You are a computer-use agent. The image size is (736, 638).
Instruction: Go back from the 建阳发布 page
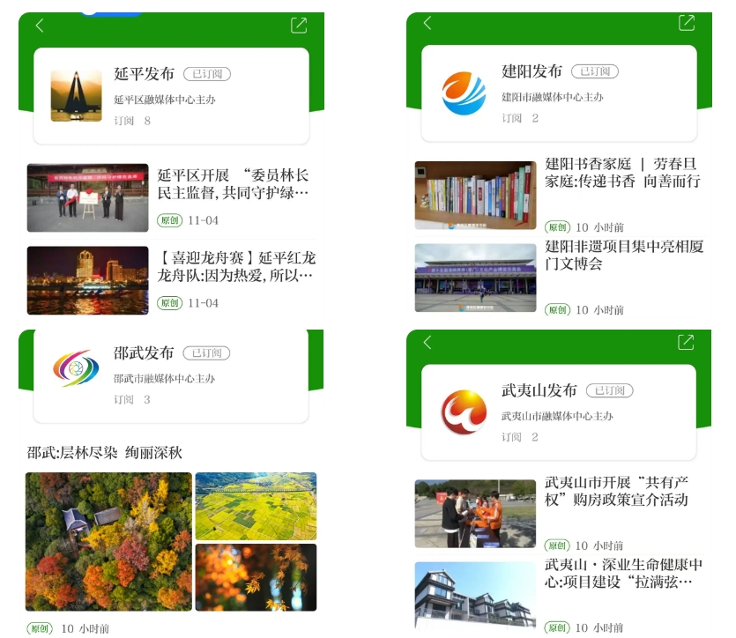(427, 23)
